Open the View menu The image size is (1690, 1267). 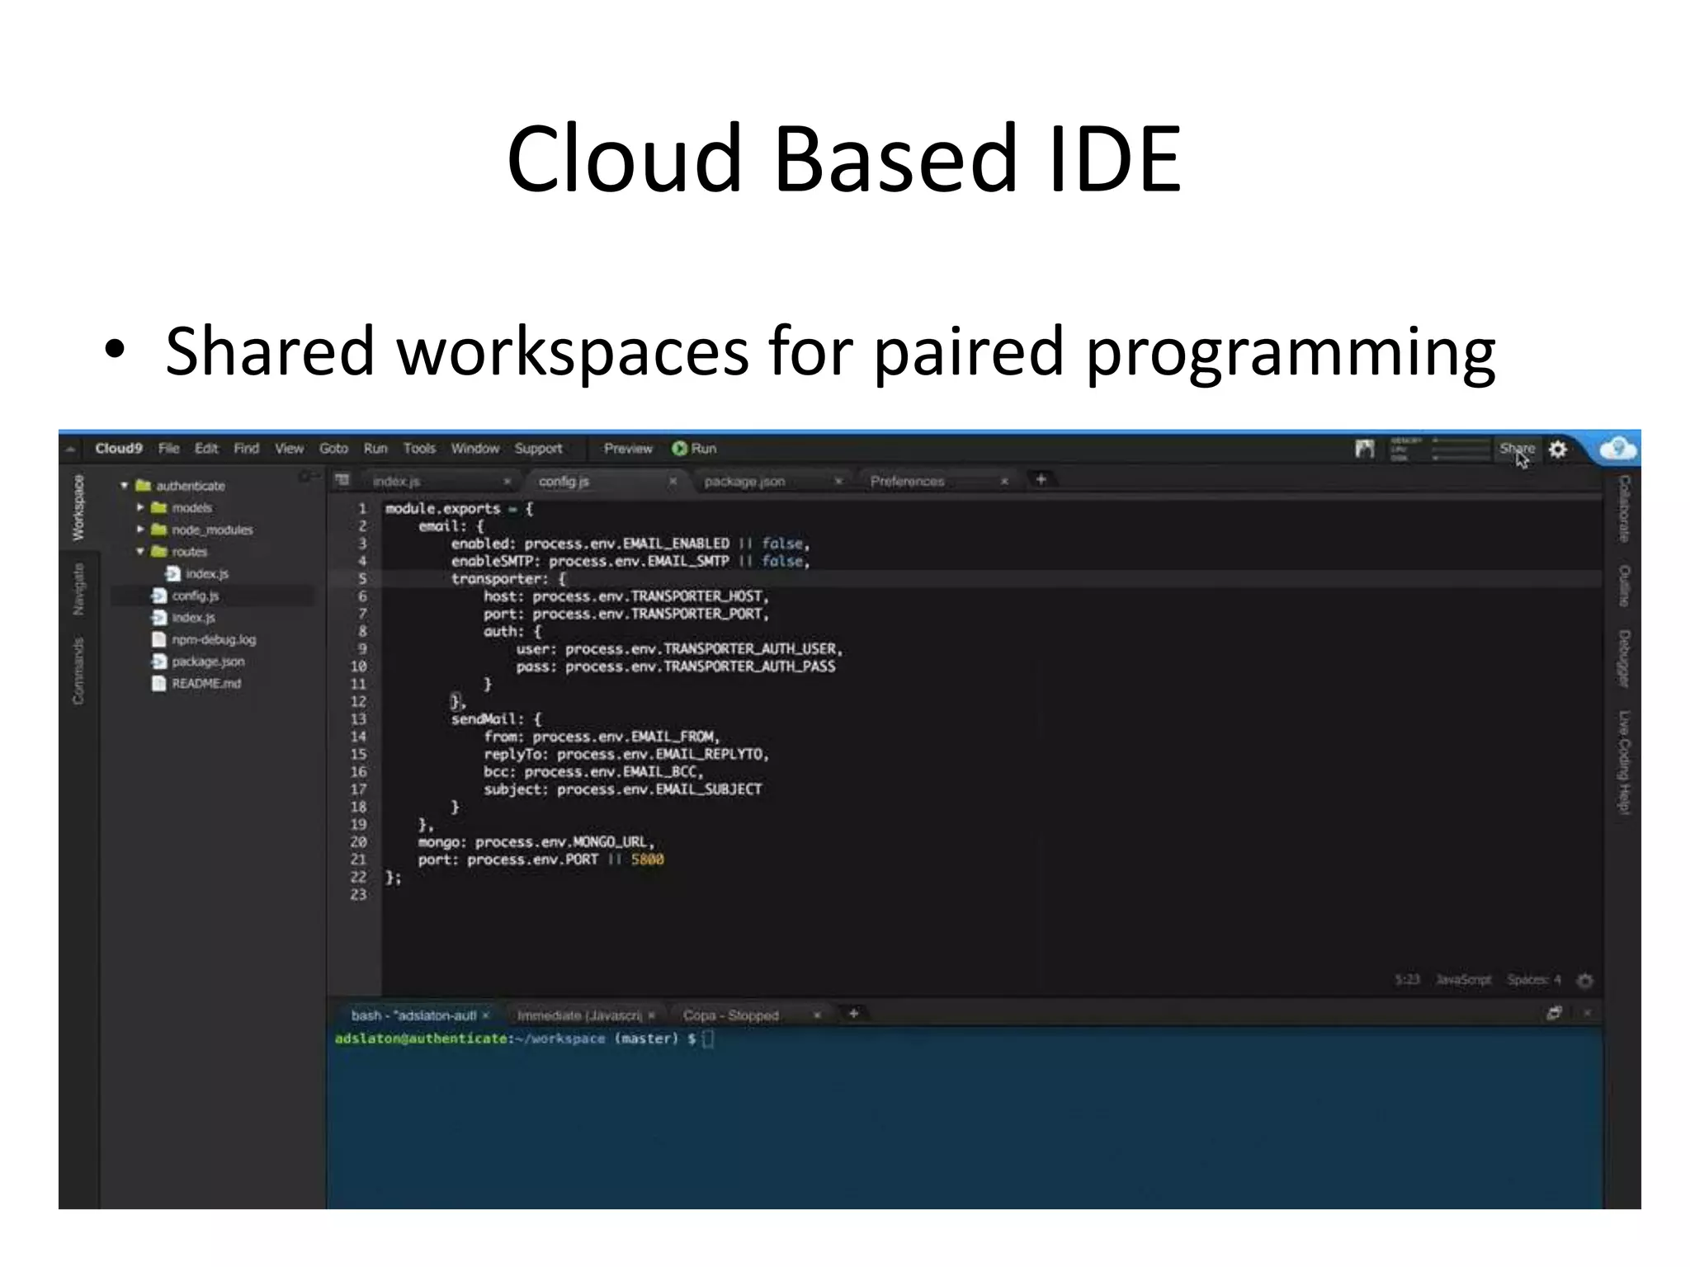(289, 449)
